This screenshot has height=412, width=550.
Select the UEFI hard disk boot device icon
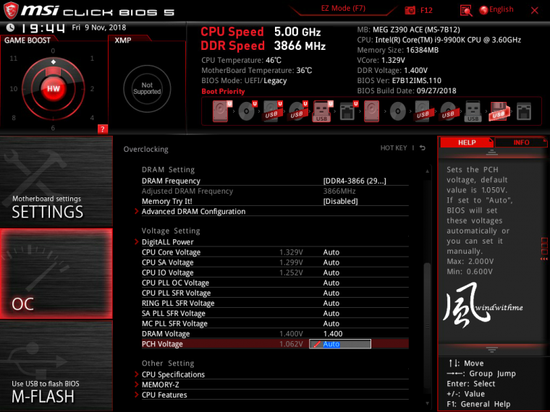point(221,111)
